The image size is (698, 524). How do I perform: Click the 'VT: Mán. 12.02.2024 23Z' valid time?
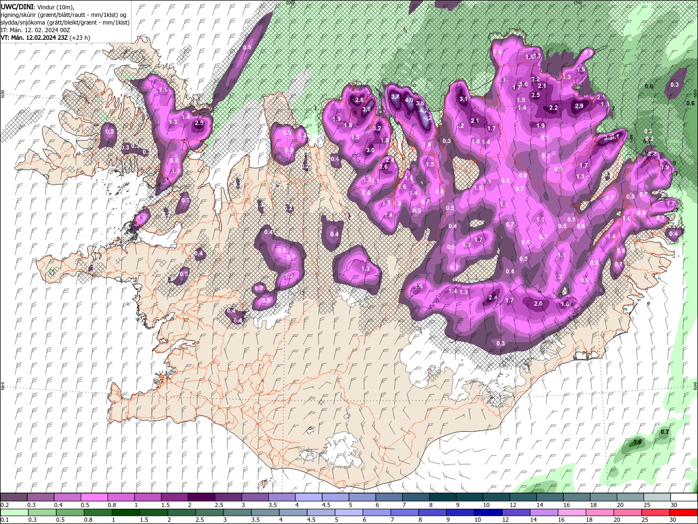34,38
